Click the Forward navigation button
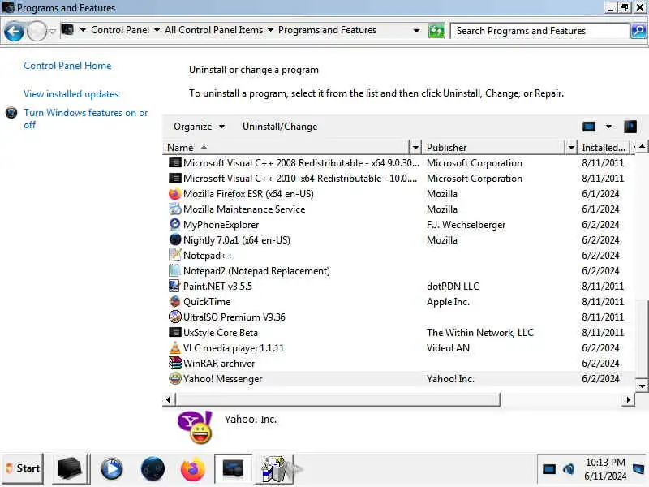Image resolution: width=649 pixels, height=487 pixels. (37, 32)
